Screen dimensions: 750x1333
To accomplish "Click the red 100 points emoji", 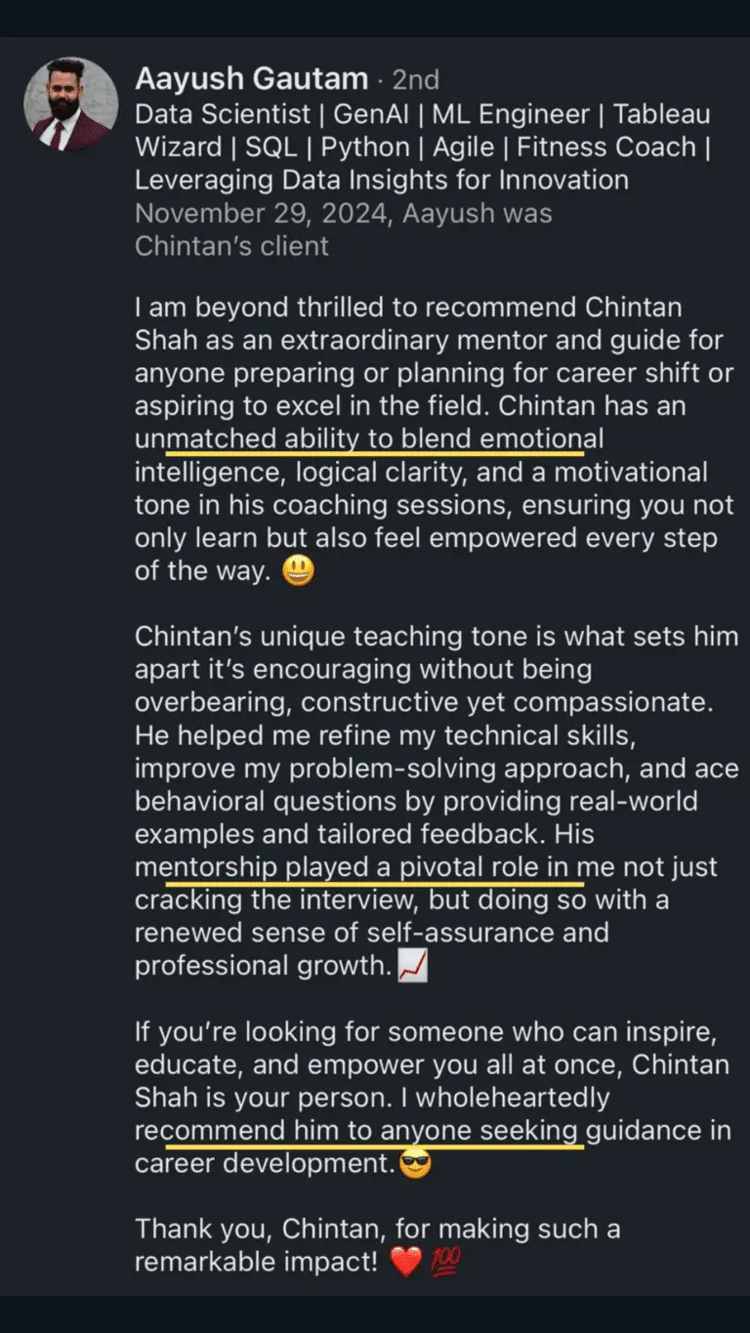I will point(444,1264).
